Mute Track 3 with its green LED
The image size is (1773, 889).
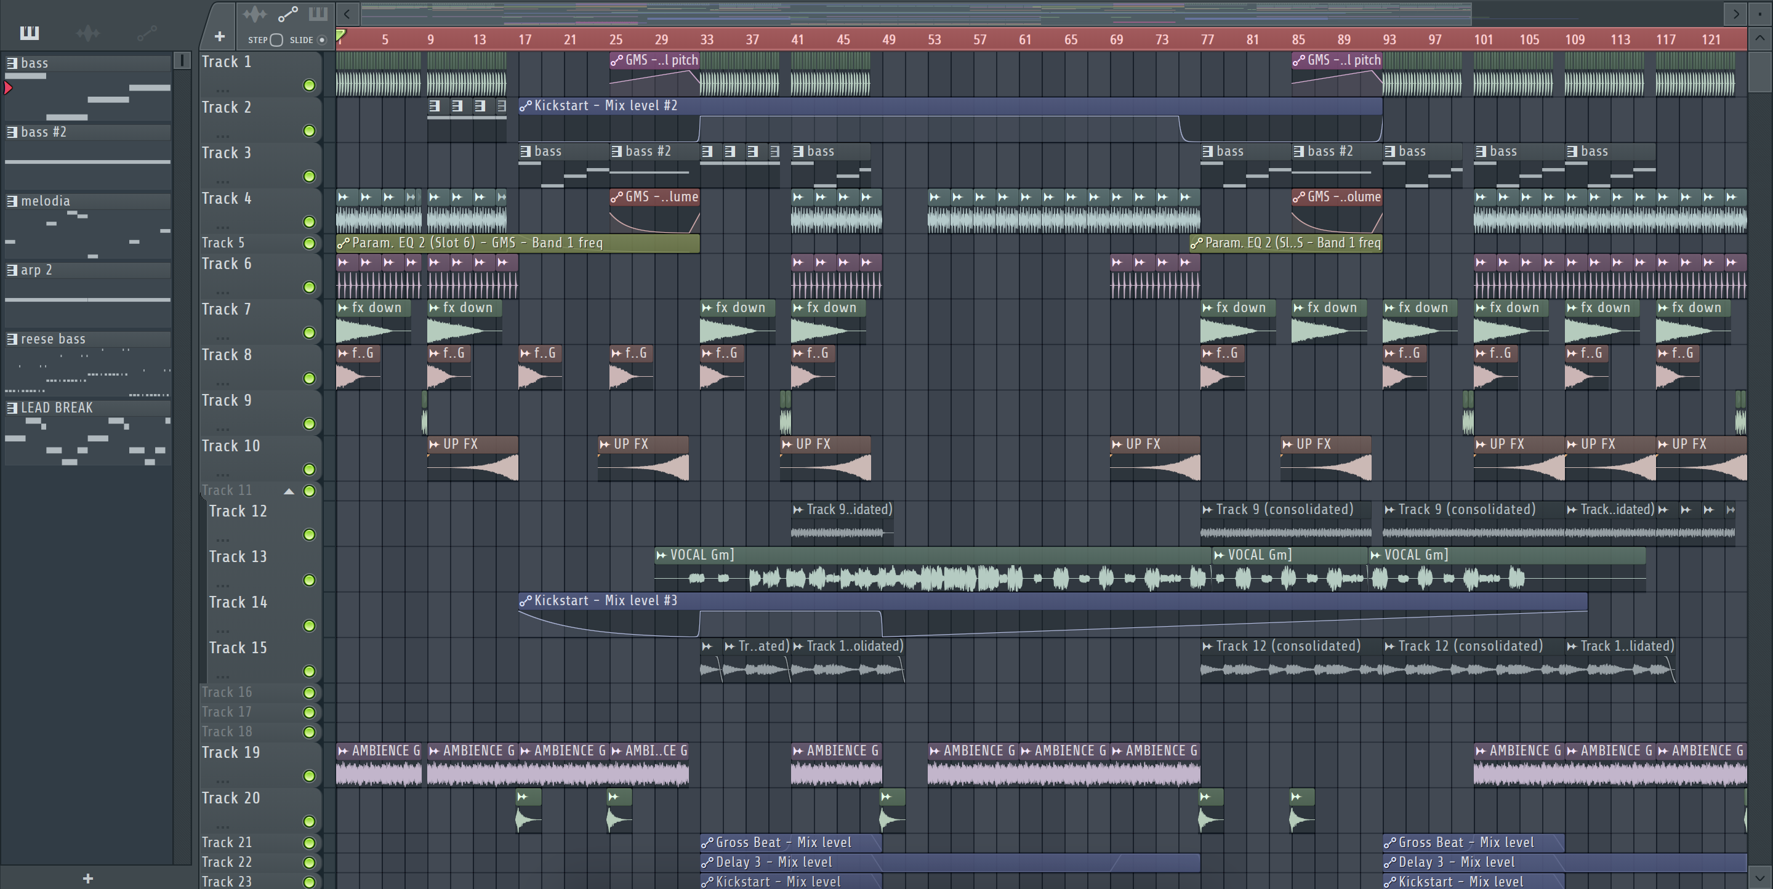pos(310,176)
